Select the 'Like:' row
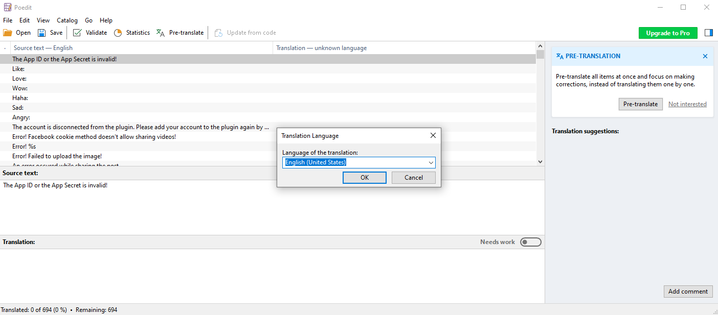 pos(268,69)
